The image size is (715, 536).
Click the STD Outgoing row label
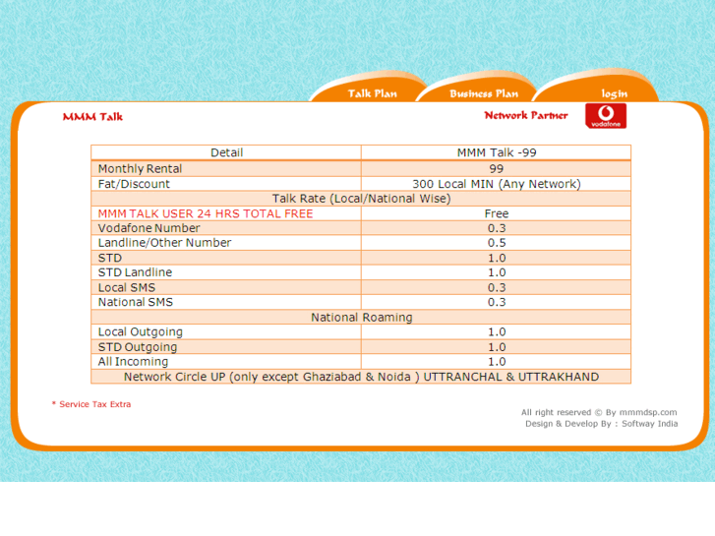click(138, 347)
